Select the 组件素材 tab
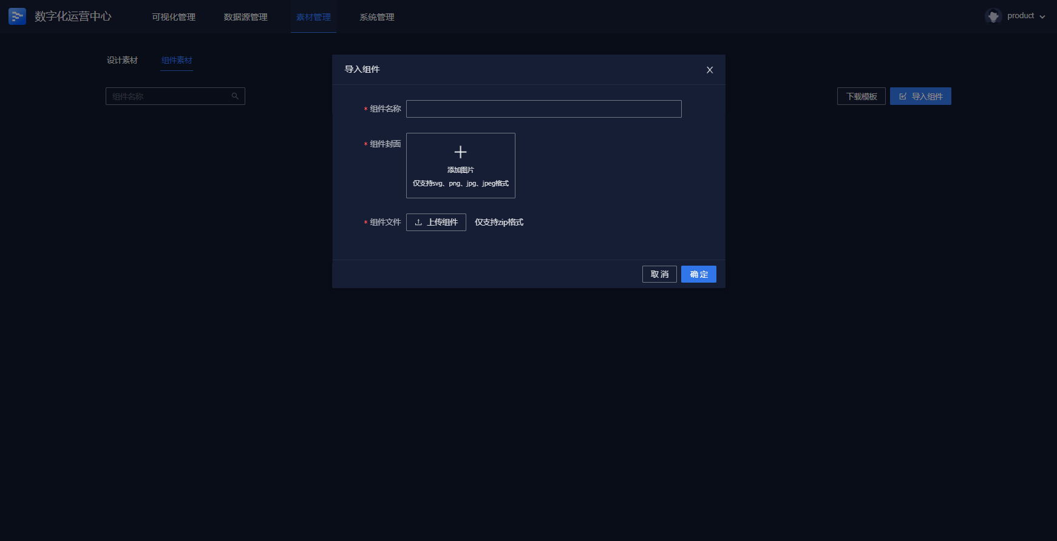Screen dimensions: 1057x541 click(177, 60)
